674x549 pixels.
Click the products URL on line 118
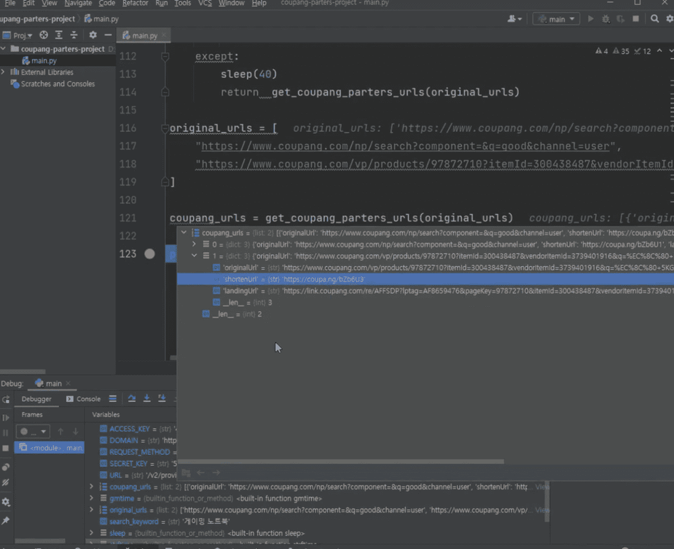pos(437,164)
